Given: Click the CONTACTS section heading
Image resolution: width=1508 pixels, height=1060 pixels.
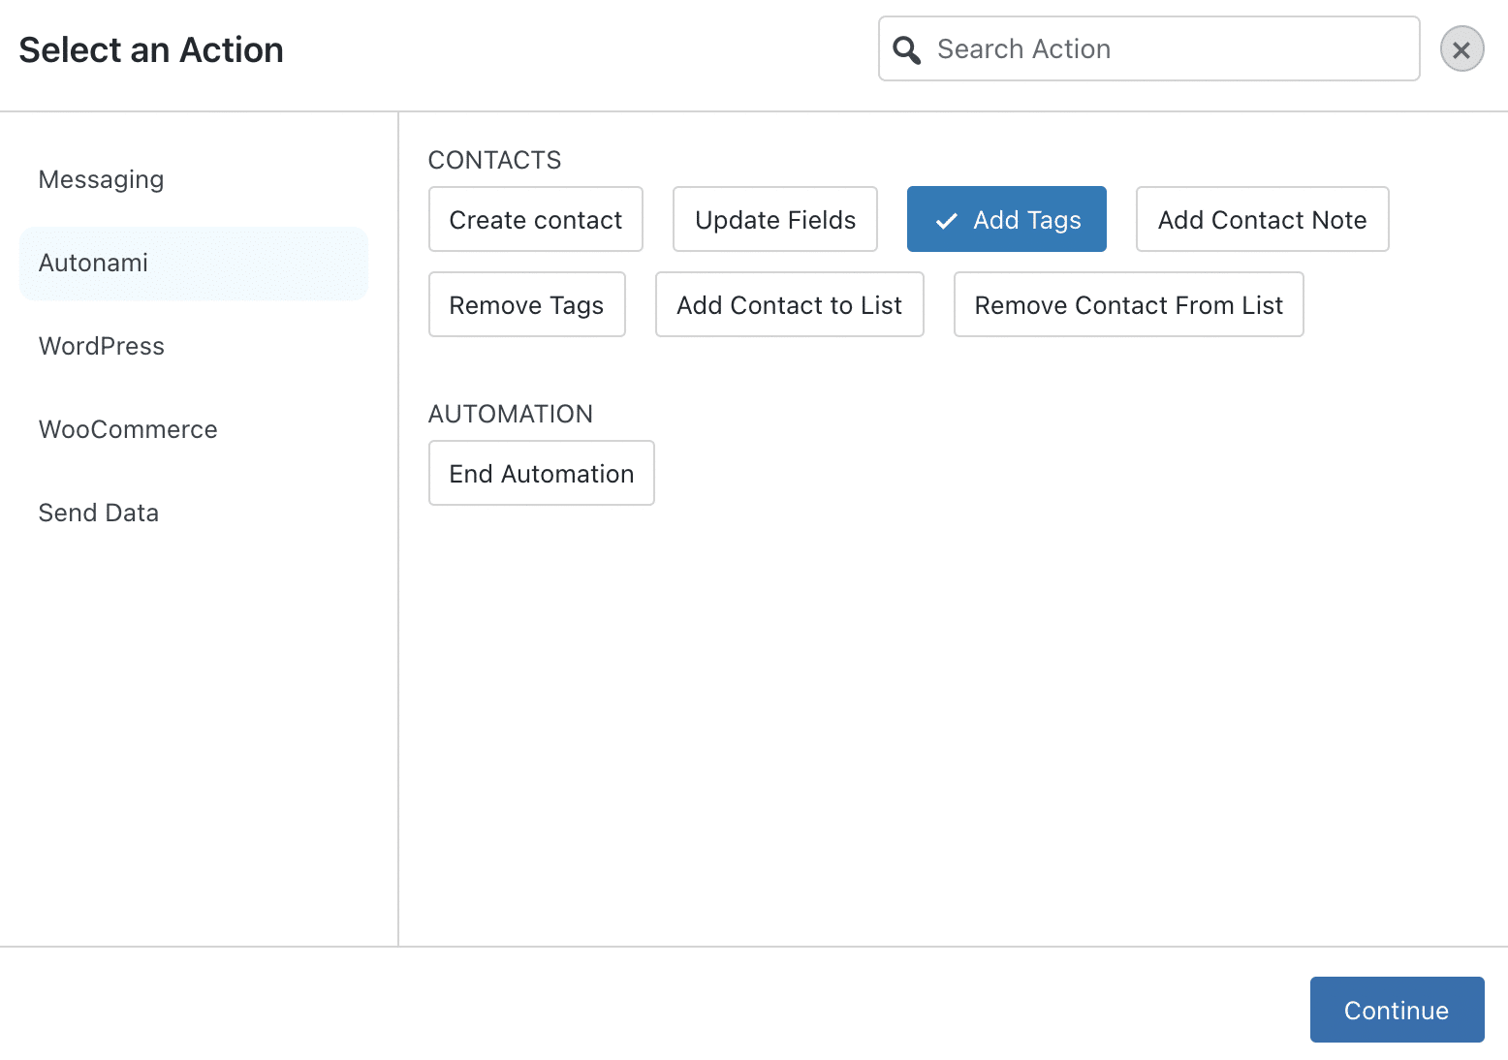Looking at the screenshot, I should click(x=494, y=161).
